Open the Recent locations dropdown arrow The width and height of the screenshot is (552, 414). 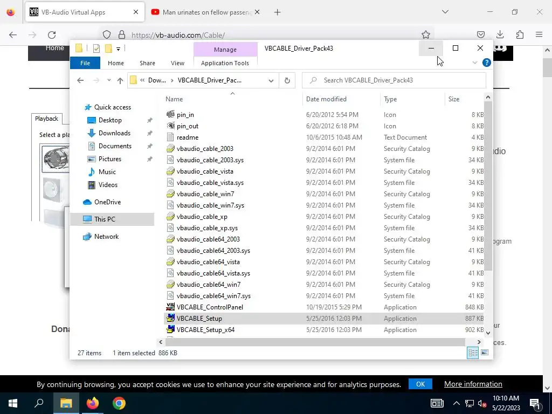pyautogui.click(x=109, y=81)
